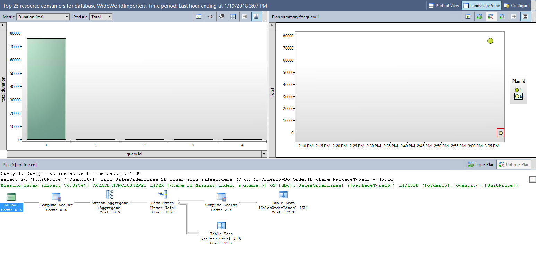Refresh the top resource consumers chart
This screenshot has width=536, height=254.
[199, 17]
